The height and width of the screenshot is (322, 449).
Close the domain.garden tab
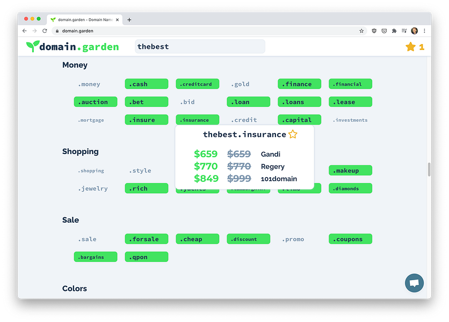(117, 20)
